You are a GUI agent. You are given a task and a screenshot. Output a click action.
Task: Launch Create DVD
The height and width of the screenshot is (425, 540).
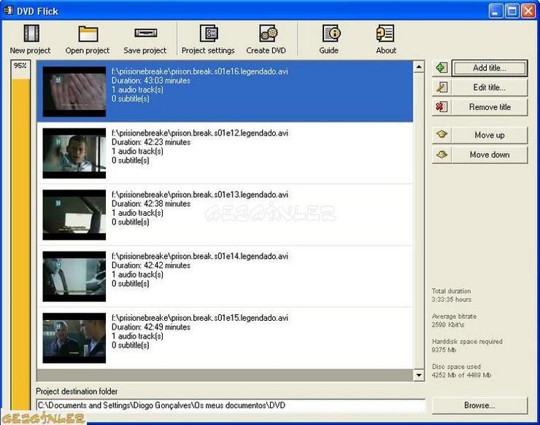tap(266, 39)
